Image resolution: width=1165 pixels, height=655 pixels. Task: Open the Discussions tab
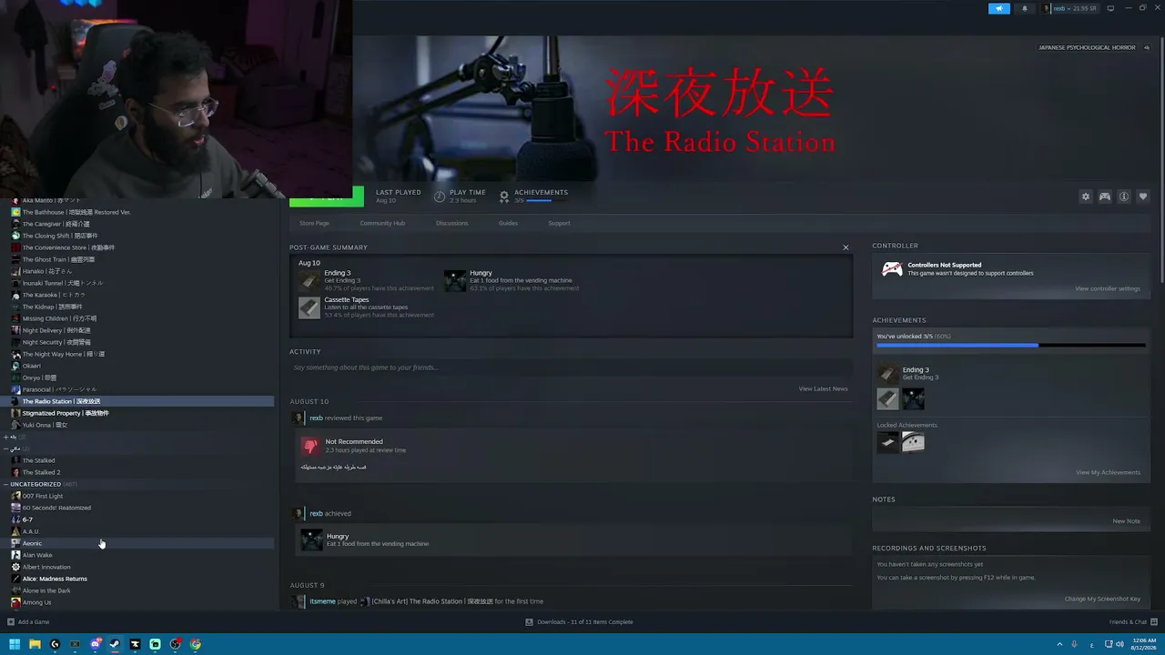click(451, 223)
